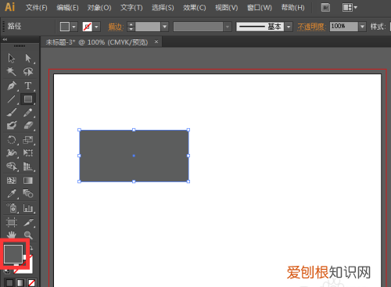Open the 文字(T) menu
Viewport: 391px width, 287px height.
[131, 8]
